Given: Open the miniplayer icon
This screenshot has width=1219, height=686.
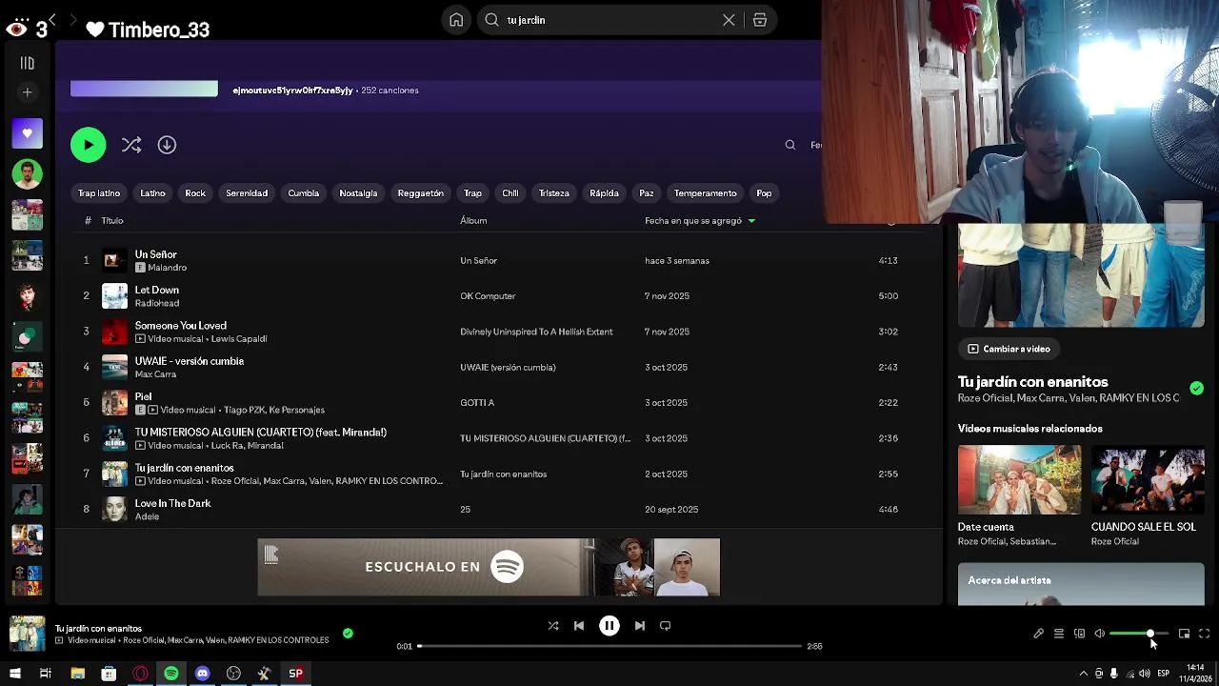Looking at the screenshot, I should pyautogui.click(x=1184, y=634).
